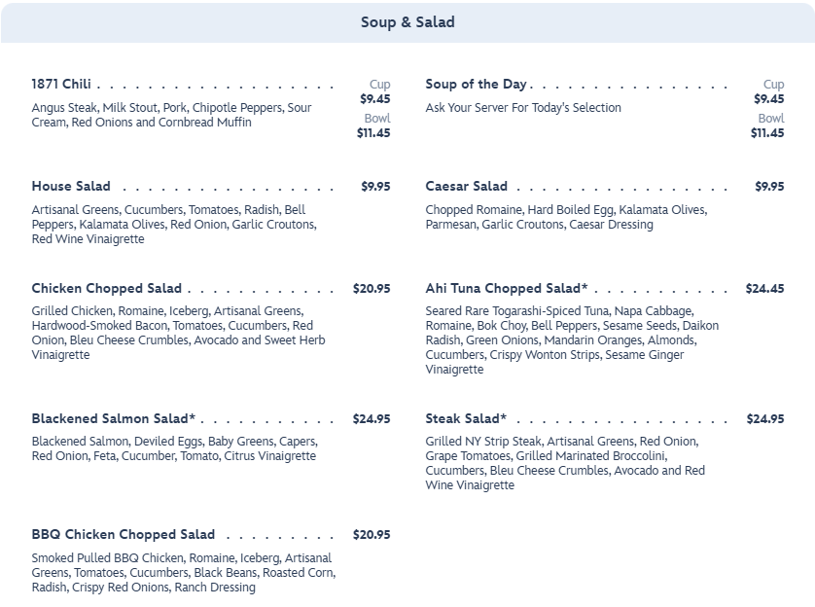
Task: Click the Blackened Salmon Salad heading
Action: 113,419
